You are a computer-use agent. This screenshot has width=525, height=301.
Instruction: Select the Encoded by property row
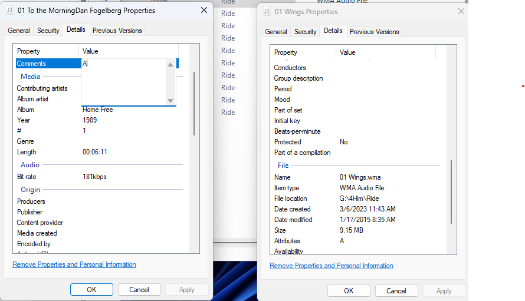(x=34, y=244)
